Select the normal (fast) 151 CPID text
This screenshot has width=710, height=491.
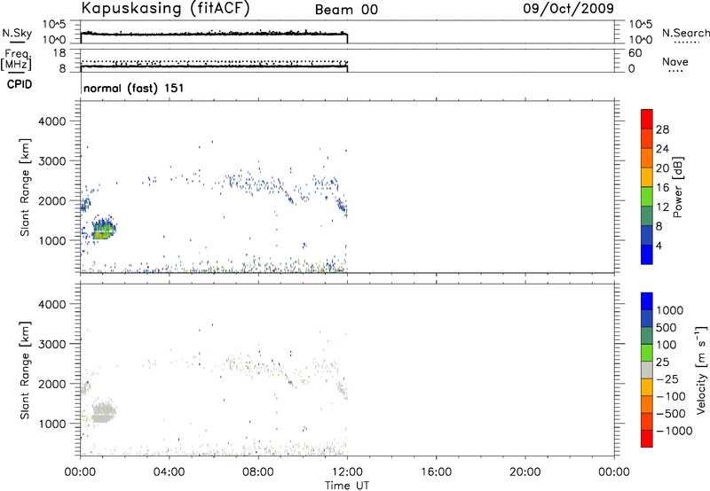click(x=134, y=88)
